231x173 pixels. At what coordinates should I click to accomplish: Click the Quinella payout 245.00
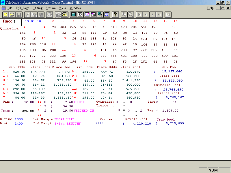tap(178, 102)
